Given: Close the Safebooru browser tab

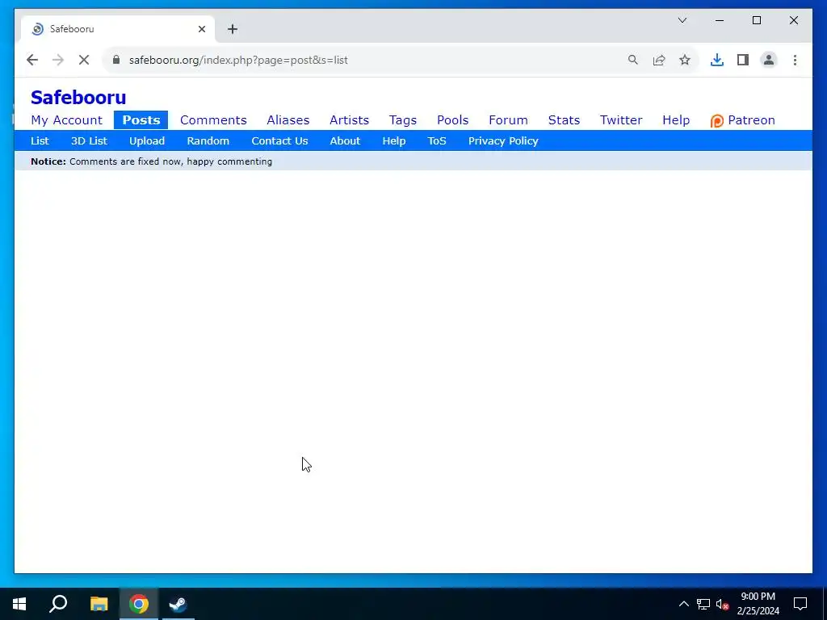Looking at the screenshot, I should [x=201, y=29].
